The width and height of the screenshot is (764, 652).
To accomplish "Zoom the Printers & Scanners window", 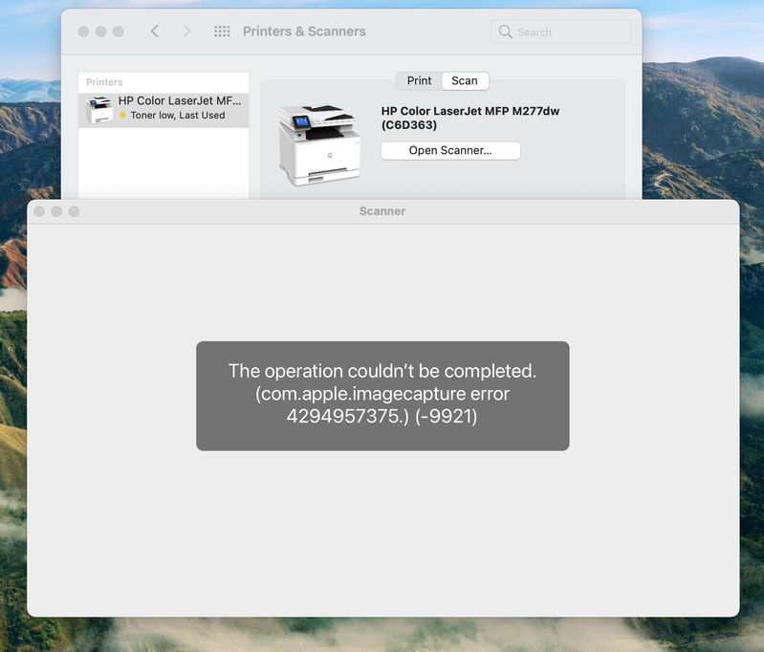I will point(119,32).
